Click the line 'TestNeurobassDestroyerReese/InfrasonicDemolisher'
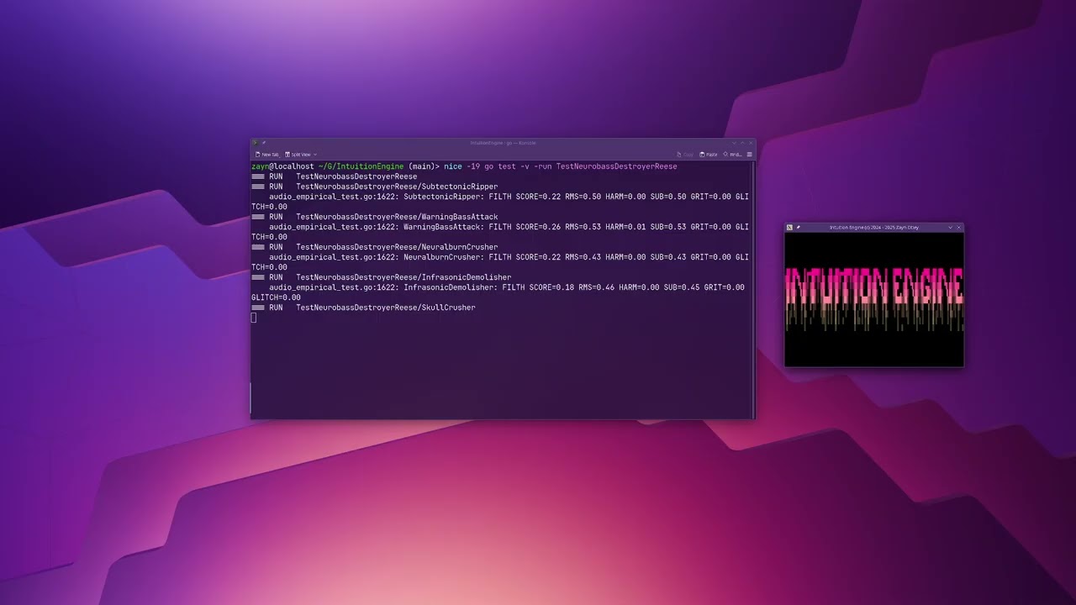The height and width of the screenshot is (605, 1076). [x=403, y=277]
